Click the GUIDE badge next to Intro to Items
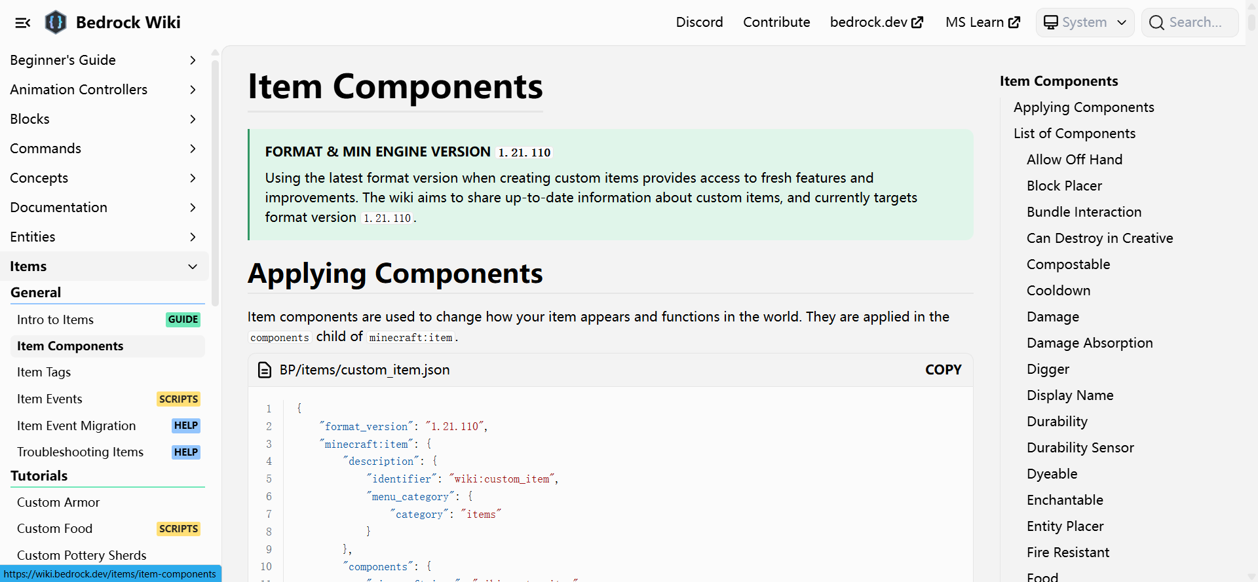Screen dimensions: 1258x582 coord(183,319)
